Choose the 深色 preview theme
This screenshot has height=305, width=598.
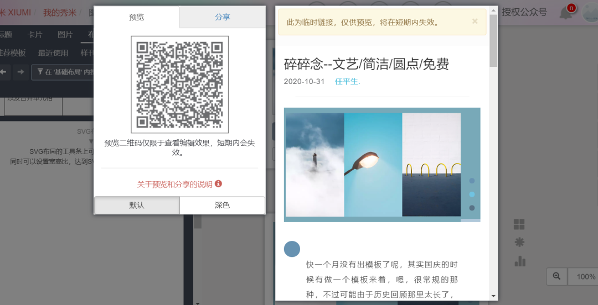pos(223,205)
